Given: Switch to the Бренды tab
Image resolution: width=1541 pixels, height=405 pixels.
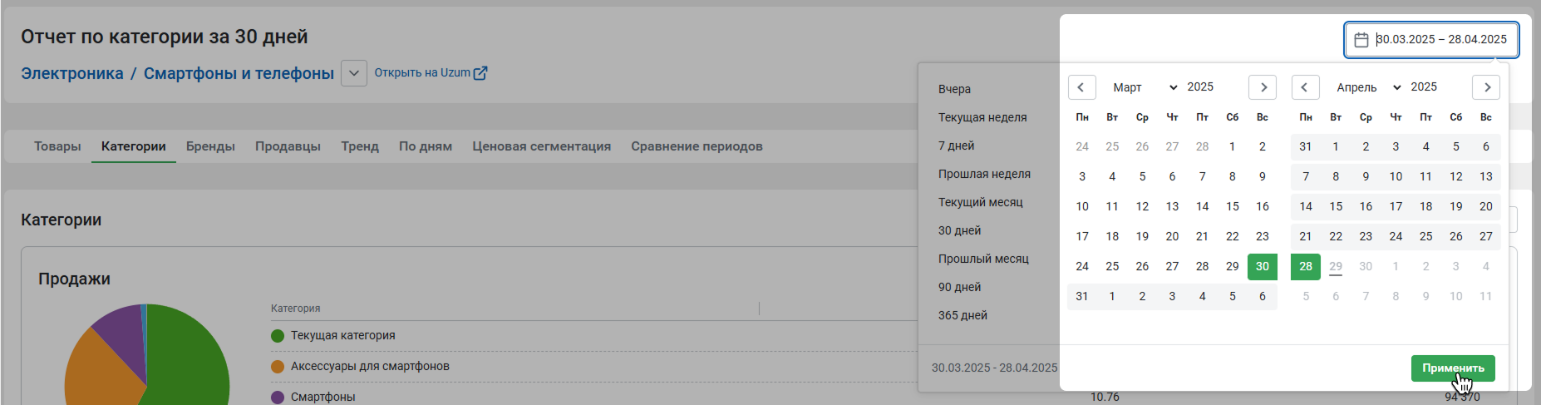Looking at the screenshot, I should [x=210, y=146].
